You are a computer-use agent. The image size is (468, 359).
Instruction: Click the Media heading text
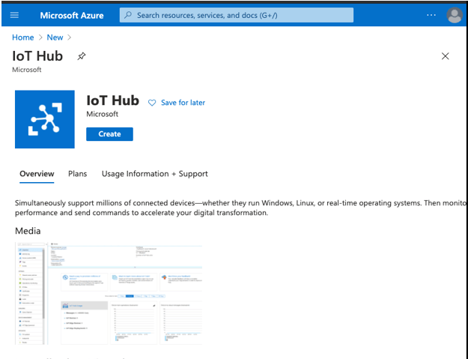point(28,231)
